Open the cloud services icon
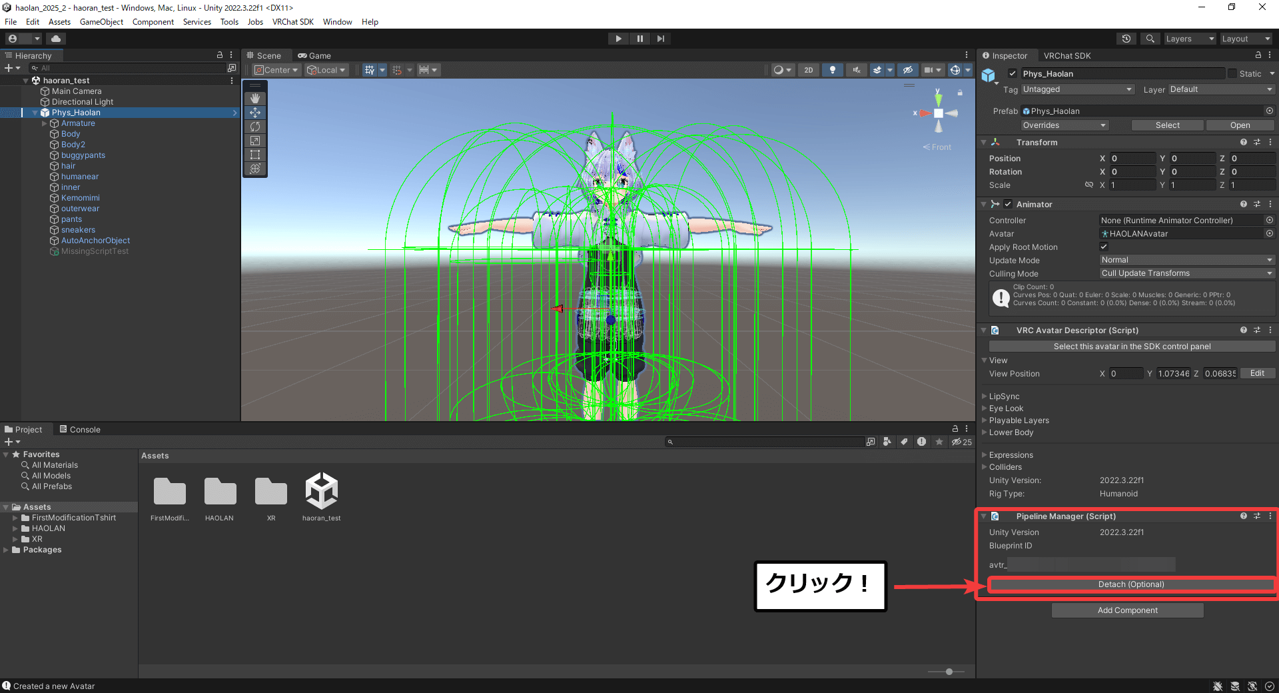 pyautogui.click(x=56, y=39)
